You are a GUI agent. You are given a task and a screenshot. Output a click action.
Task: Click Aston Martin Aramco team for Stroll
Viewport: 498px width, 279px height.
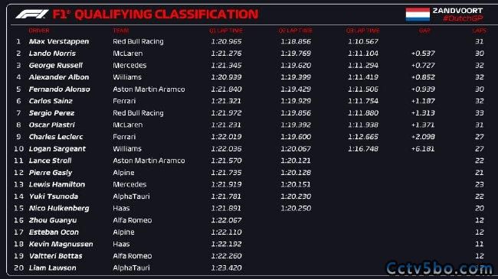[x=149, y=161]
